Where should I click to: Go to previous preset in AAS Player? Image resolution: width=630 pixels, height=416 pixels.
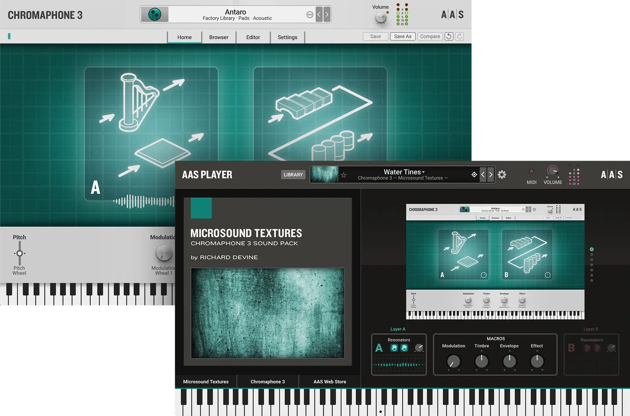click(483, 175)
